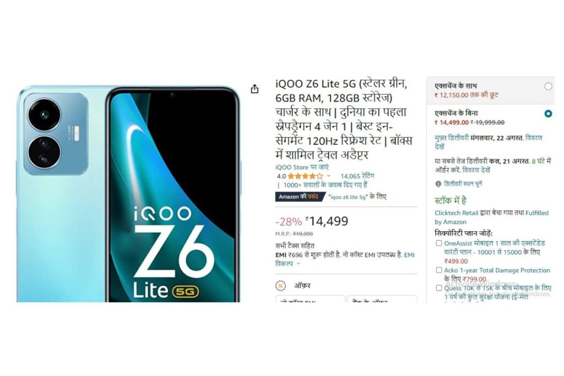Expand the rating dropdown chevron next to stars
564x376 pixels.
tap(328, 176)
